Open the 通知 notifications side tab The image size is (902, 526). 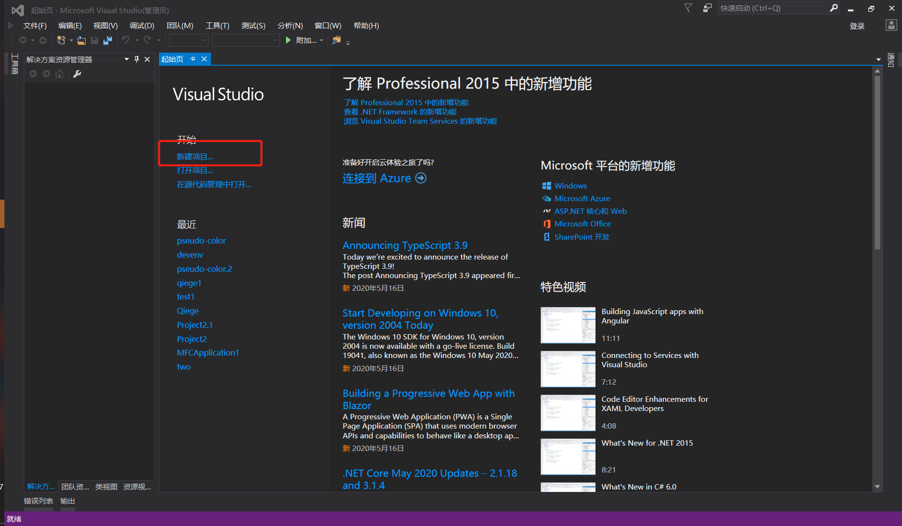coord(891,60)
